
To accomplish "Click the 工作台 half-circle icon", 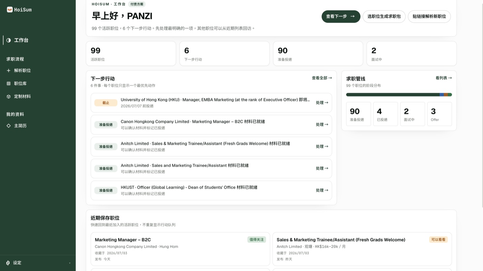I will pyautogui.click(x=9, y=40).
